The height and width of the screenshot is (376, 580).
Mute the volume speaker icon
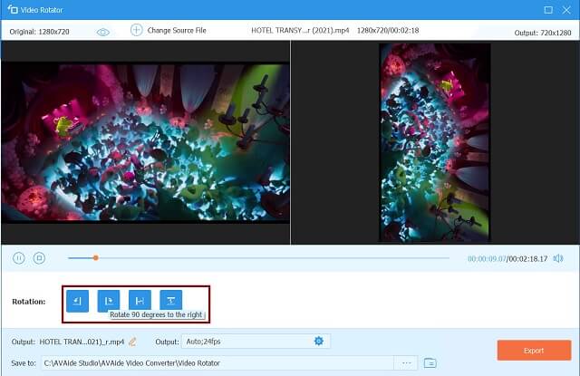click(x=558, y=258)
